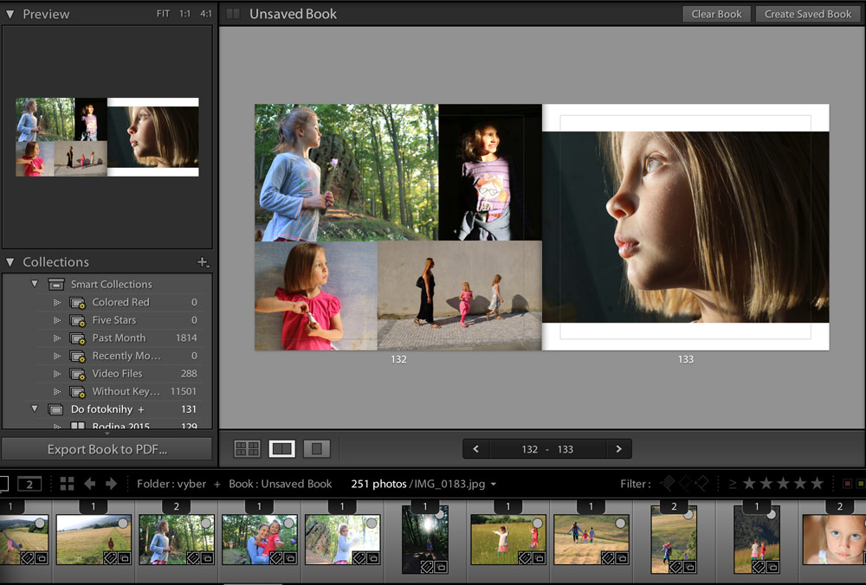Viewport: 866px width, 585px height.
Task: Click the filmstrip go-back arrow
Action: 89,484
